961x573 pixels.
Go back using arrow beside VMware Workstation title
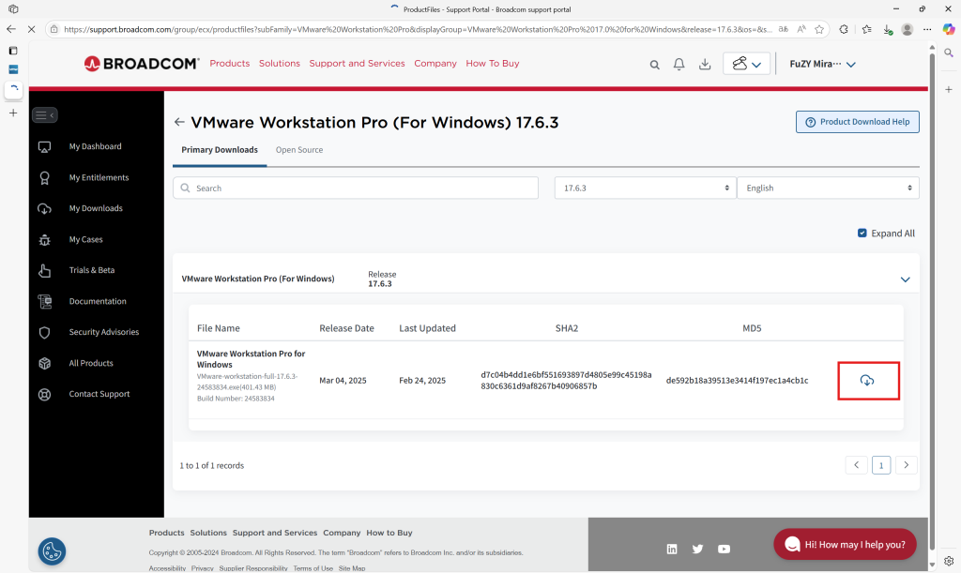(179, 122)
